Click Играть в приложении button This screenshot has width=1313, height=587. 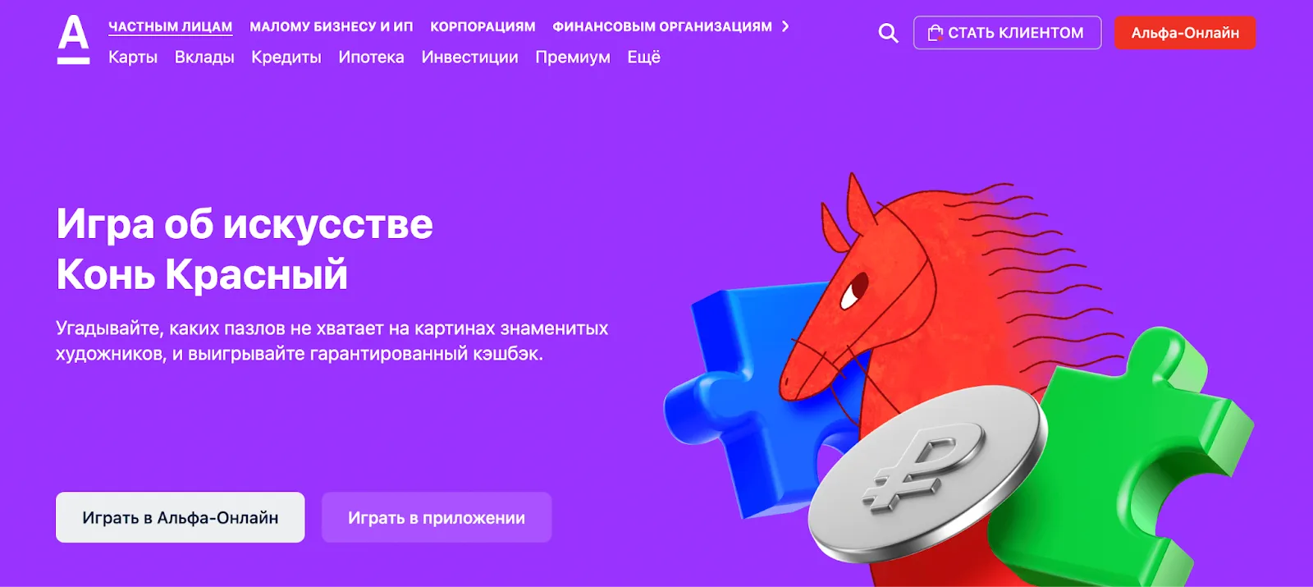pyautogui.click(x=437, y=517)
